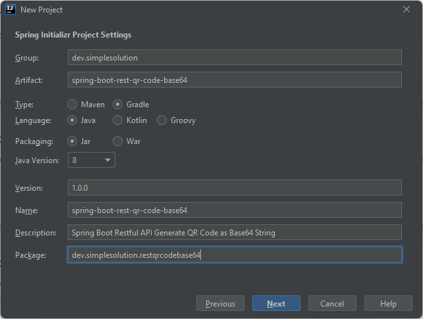Click into the Group text field

(x=235, y=57)
